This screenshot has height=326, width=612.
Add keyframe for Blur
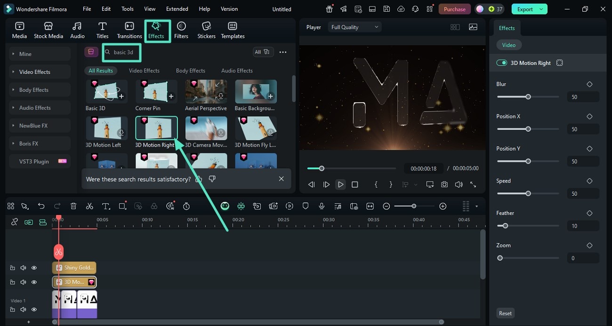point(589,84)
